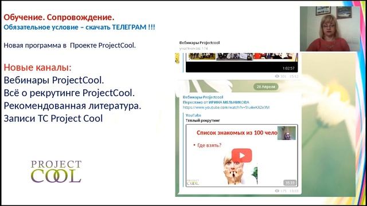Click the Project Cool logo on slide

click(56, 172)
